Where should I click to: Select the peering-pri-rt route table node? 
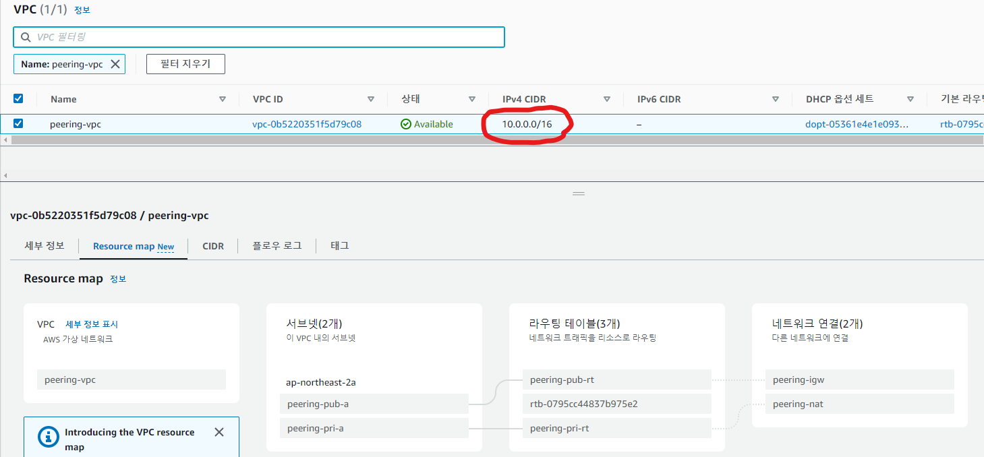pyautogui.click(x=617, y=428)
